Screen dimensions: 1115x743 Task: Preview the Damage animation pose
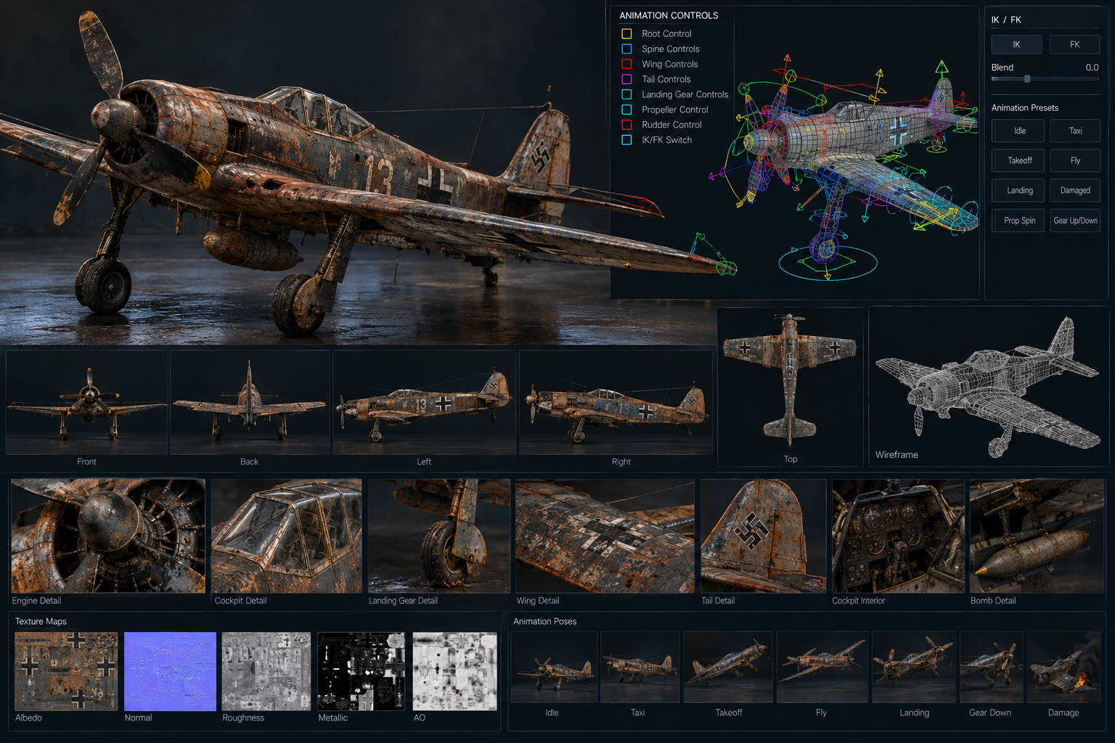[1063, 667]
